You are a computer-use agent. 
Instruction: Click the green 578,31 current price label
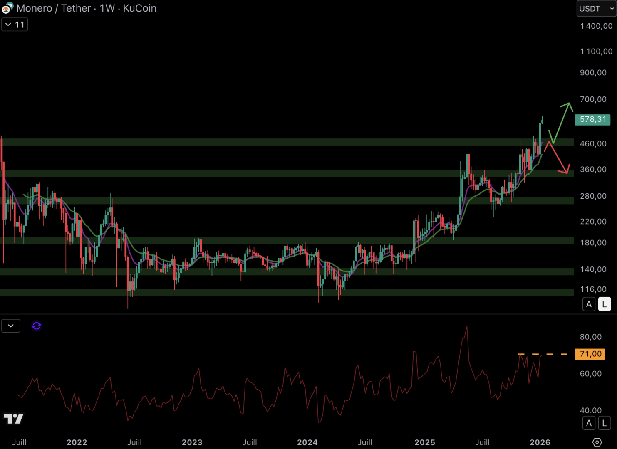click(592, 120)
